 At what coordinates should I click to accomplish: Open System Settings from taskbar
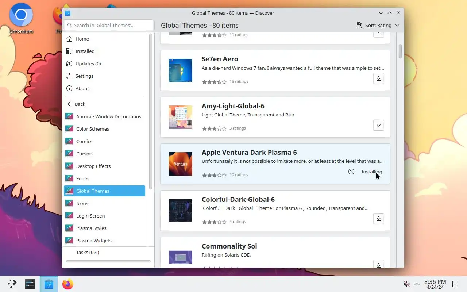tap(30, 284)
